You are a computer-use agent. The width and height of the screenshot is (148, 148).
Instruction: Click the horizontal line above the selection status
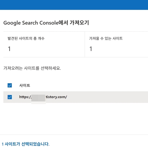click(74, 135)
